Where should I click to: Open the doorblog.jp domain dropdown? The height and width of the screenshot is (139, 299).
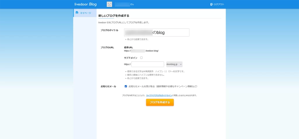pyautogui.click(x=174, y=64)
